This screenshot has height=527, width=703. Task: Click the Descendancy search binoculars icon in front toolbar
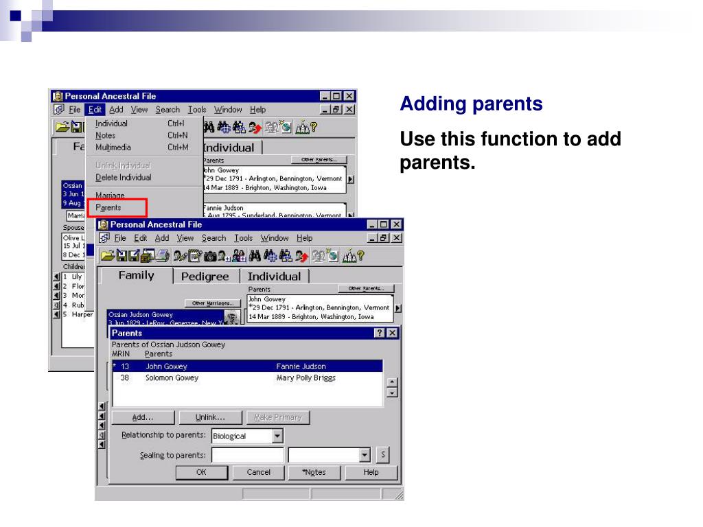pyautogui.click(x=285, y=256)
